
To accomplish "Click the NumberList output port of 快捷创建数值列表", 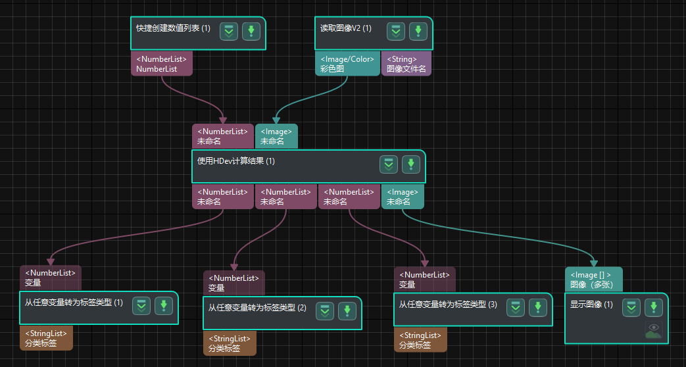I will coord(162,64).
